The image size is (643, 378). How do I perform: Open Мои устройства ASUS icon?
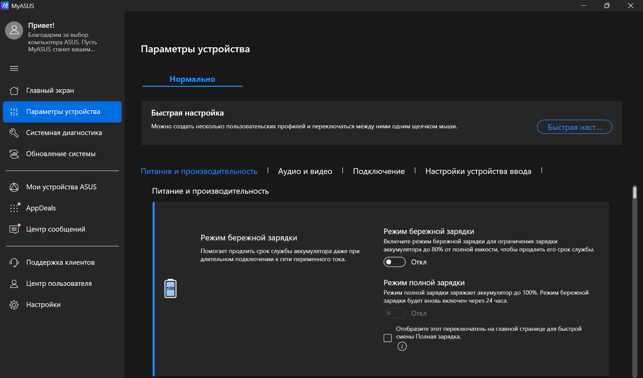point(14,187)
